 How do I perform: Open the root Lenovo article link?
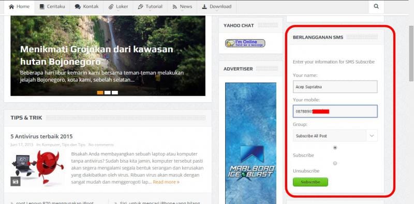point(55,202)
